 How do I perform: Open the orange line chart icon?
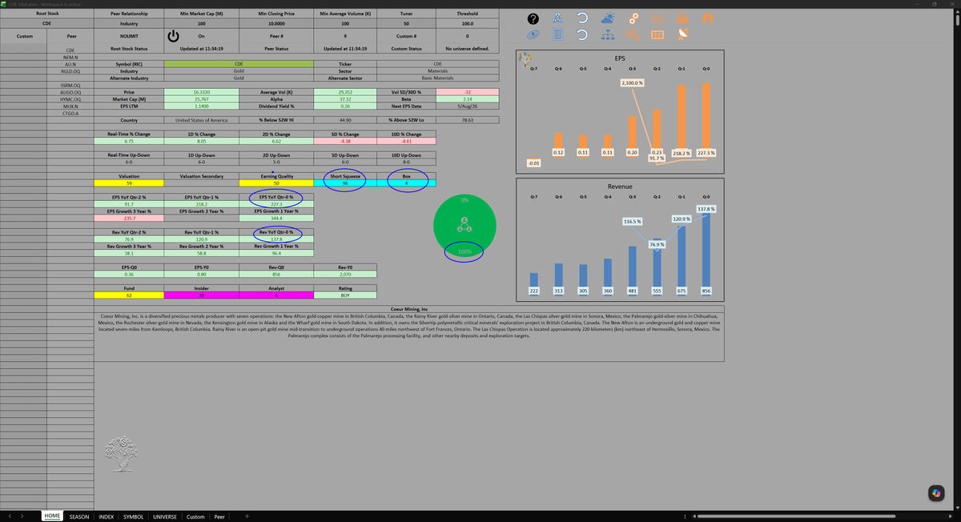click(x=657, y=18)
